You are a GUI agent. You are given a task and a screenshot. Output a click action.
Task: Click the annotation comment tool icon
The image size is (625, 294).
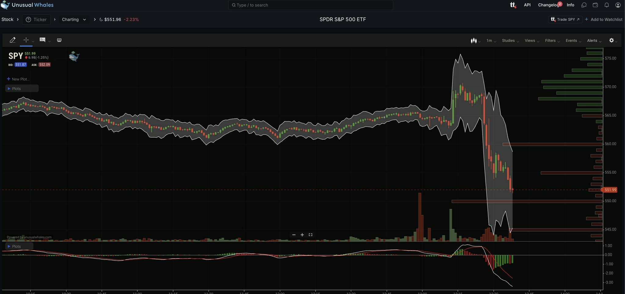42,40
